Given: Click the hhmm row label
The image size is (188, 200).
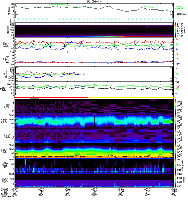Looking at the screenshot, I should [x=4, y=195].
